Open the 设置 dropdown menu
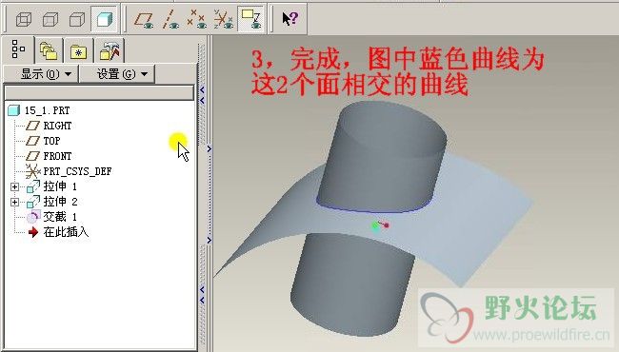This screenshot has width=619, height=352. 117,74
